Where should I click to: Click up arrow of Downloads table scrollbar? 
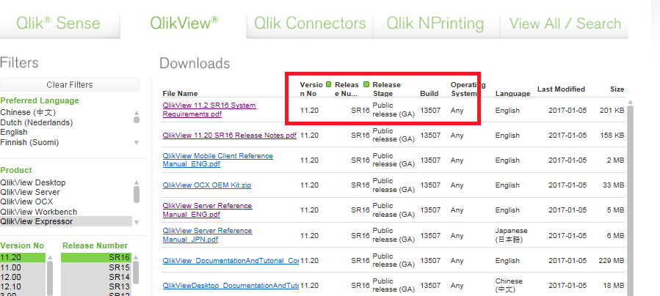(x=630, y=102)
